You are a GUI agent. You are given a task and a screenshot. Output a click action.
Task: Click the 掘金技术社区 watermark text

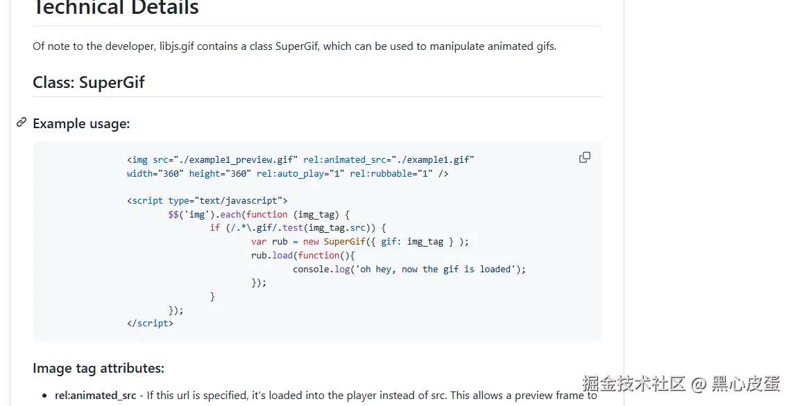[633, 383]
